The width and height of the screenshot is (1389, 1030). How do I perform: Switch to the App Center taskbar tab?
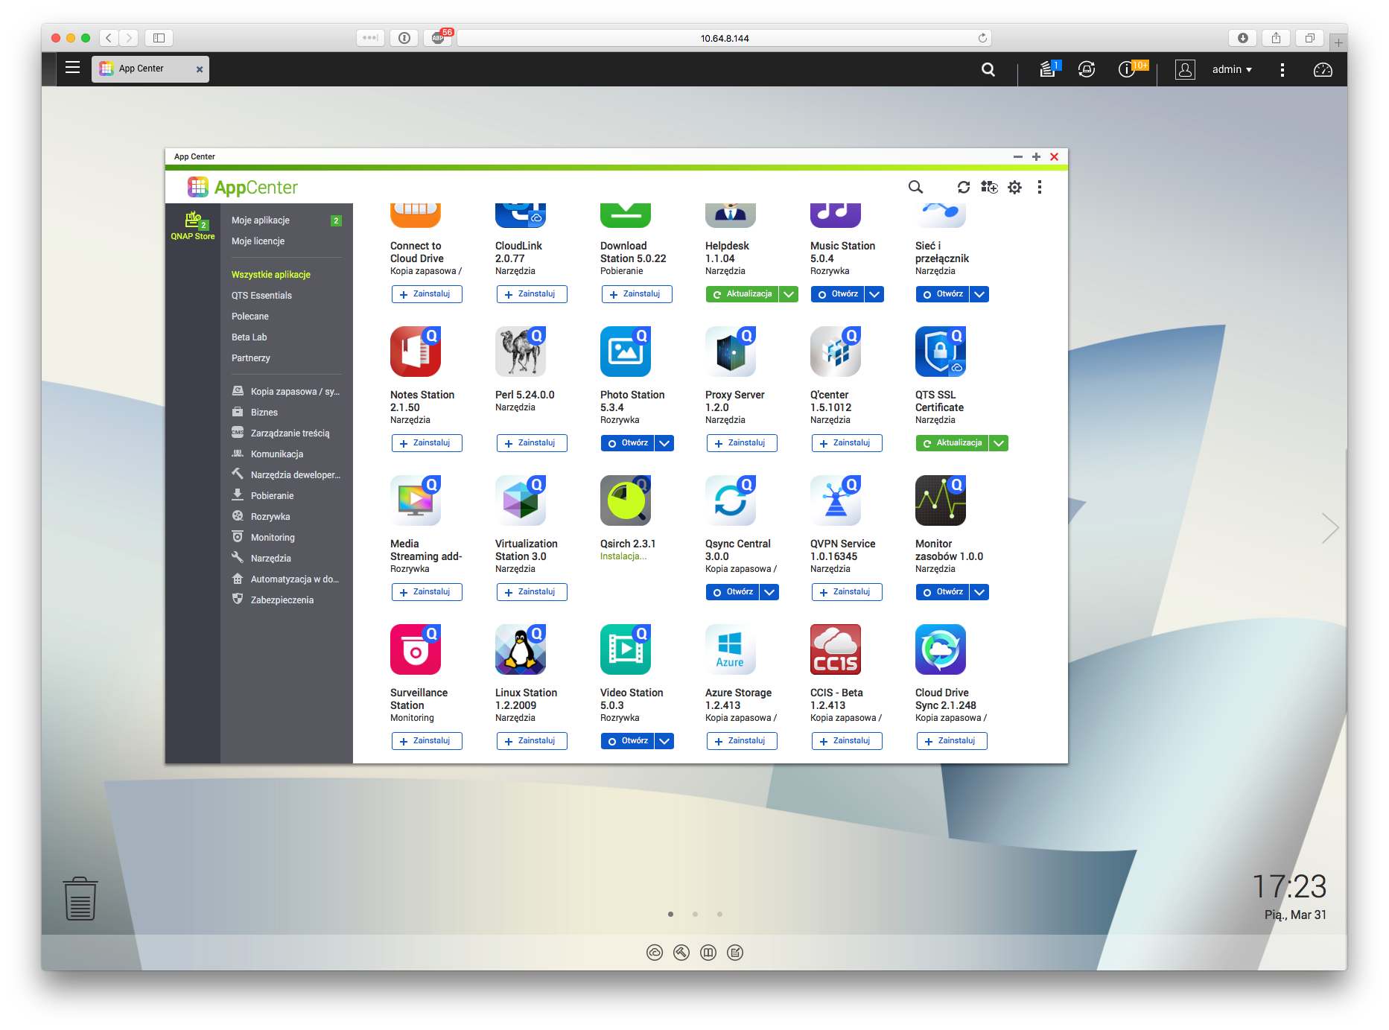pyautogui.click(x=150, y=69)
